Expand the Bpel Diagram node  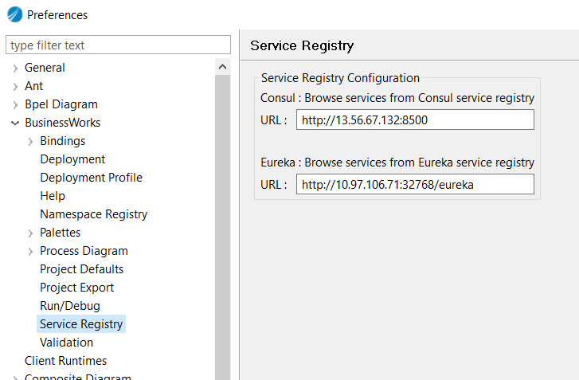[15, 105]
